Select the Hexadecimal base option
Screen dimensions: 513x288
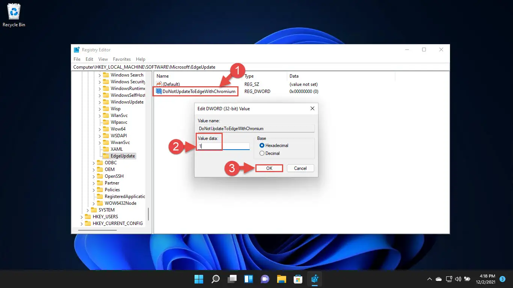(x=262, y=145)
